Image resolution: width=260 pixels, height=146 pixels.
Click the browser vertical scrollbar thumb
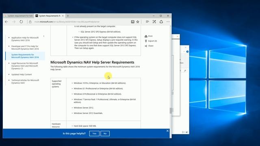pyautogui.click(x=171, y=111)
